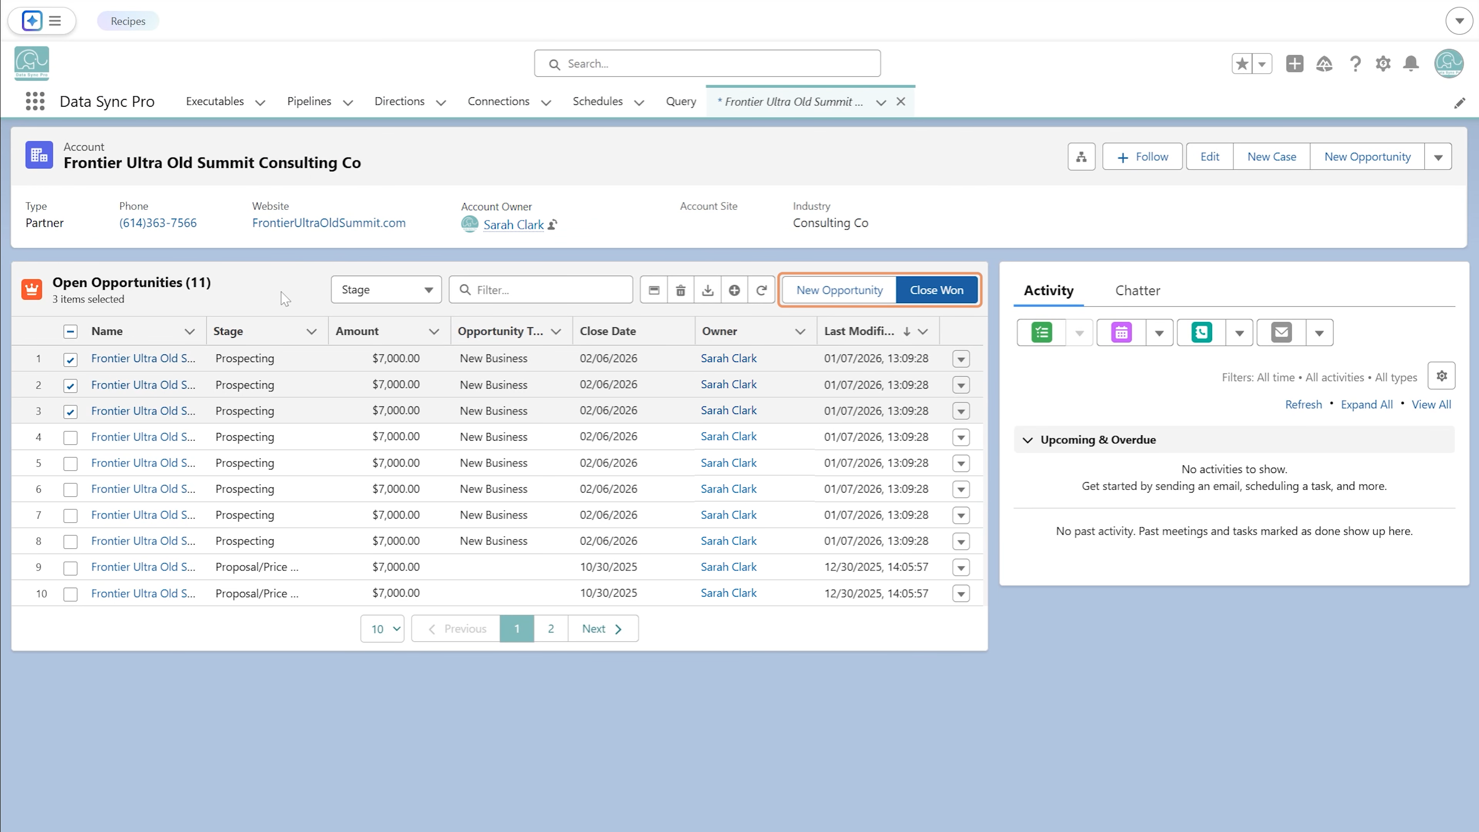Screen dimensions: 1479x832
Task: Click into the global Search field
Action: click(x=708, y=64)
